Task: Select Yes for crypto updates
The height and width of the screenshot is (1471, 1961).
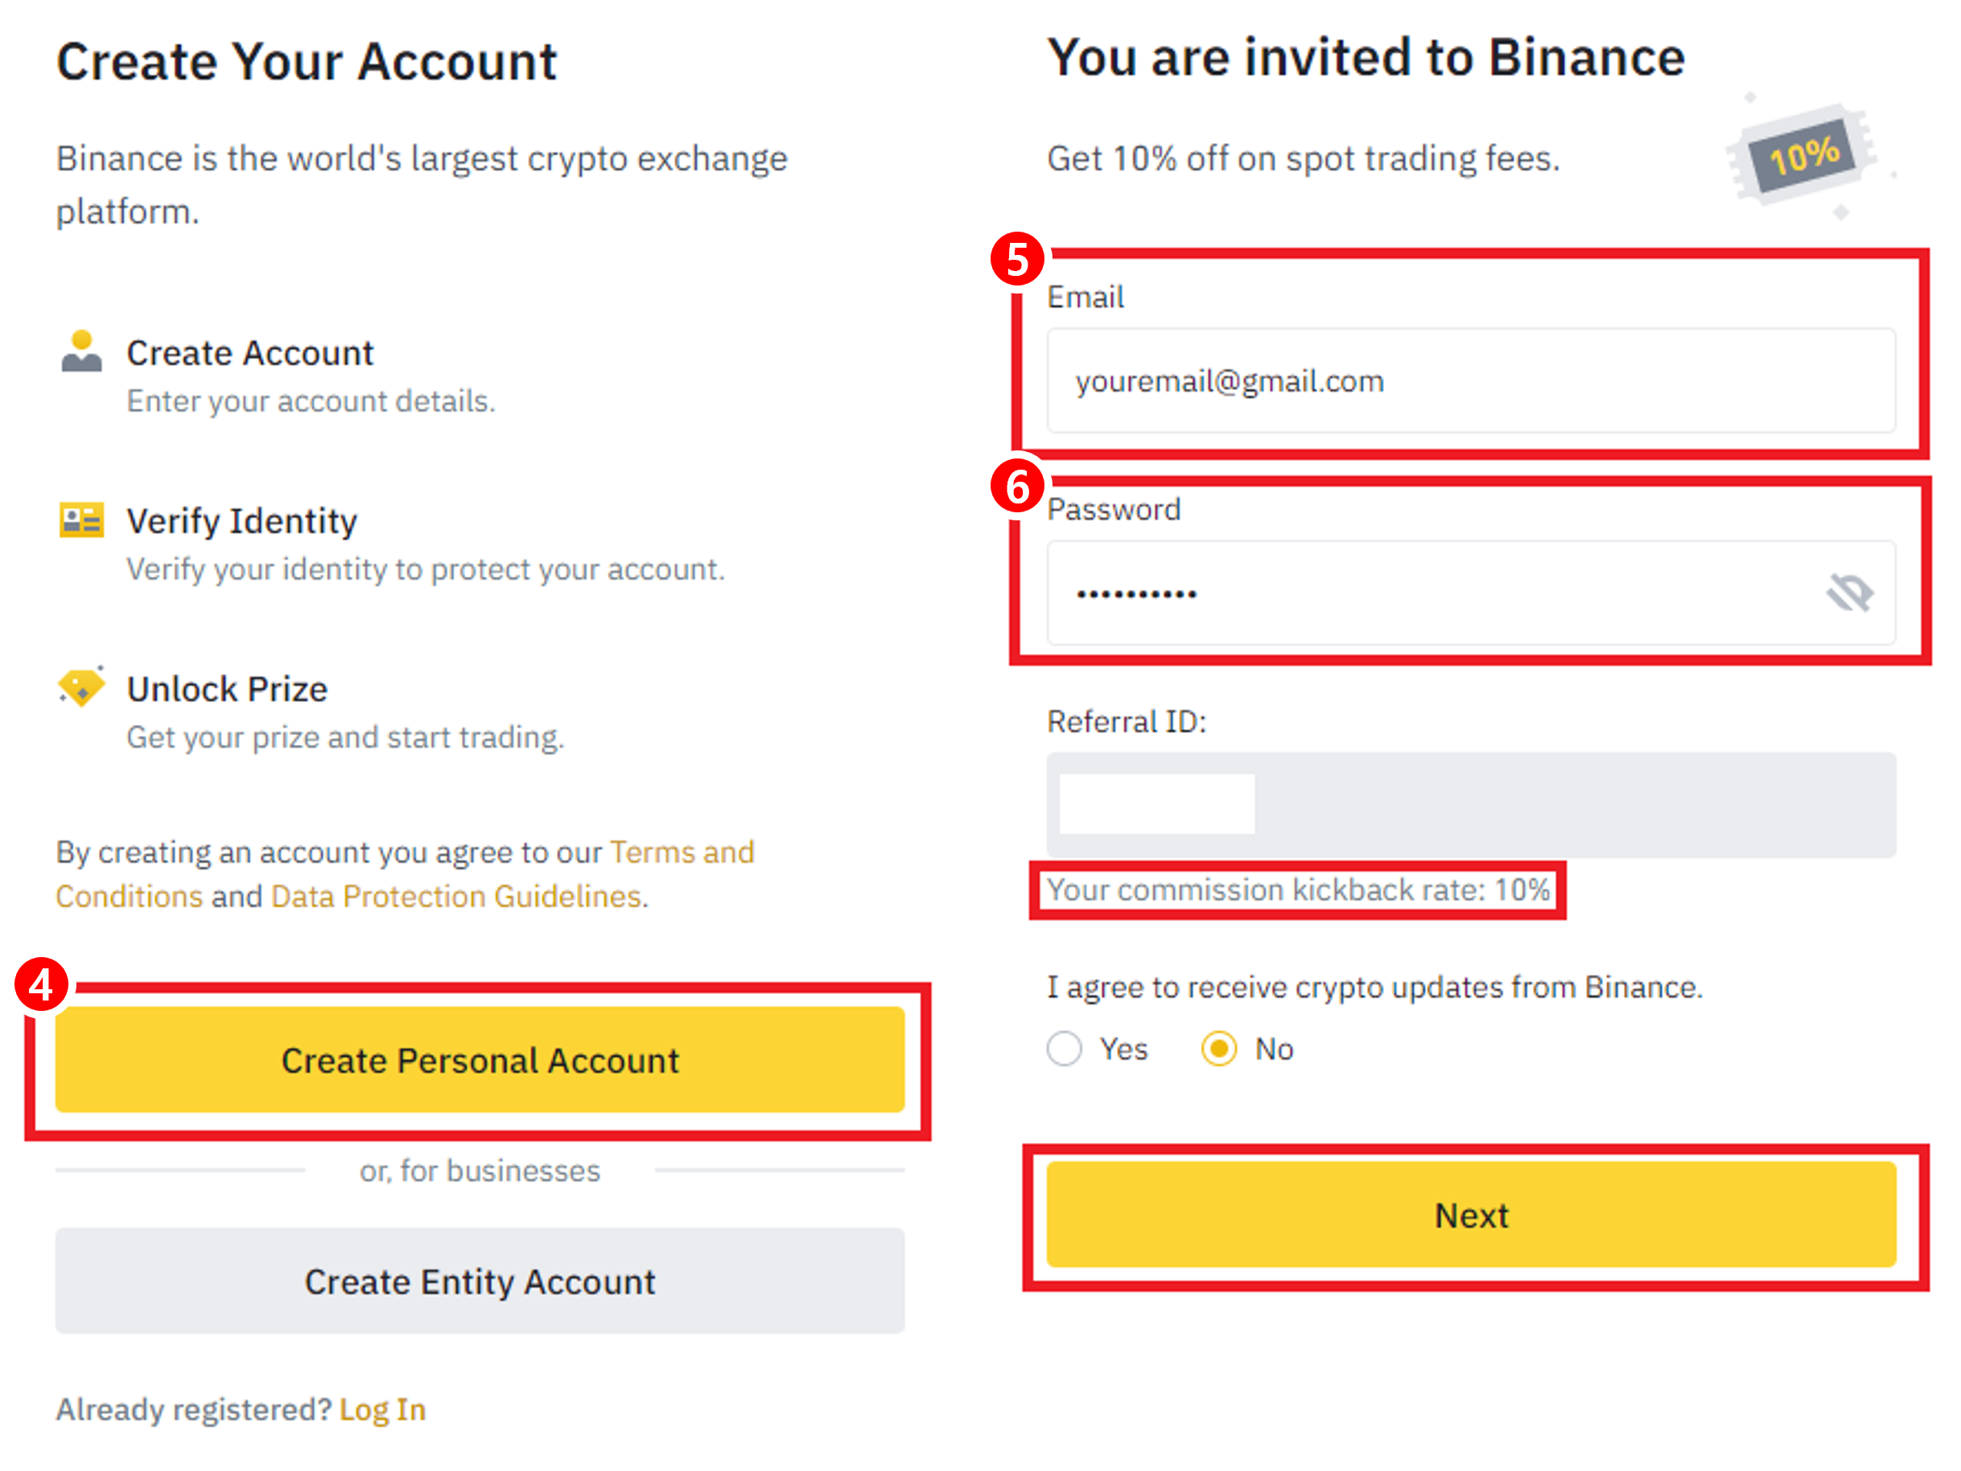Action: 1064,1050
